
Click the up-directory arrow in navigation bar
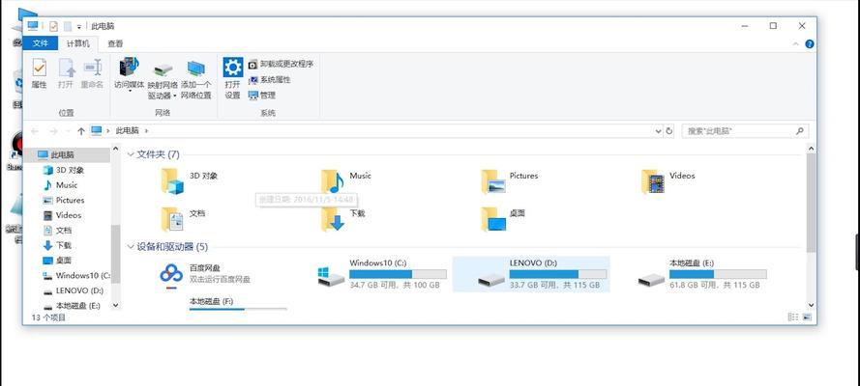81,131
